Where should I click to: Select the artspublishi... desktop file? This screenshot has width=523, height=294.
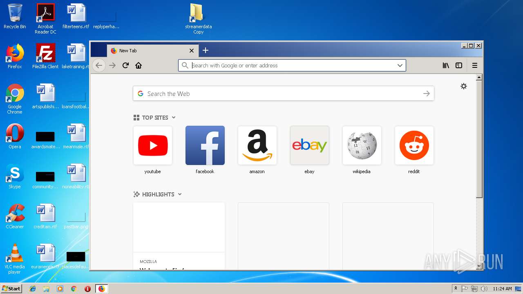coord(45,96)
